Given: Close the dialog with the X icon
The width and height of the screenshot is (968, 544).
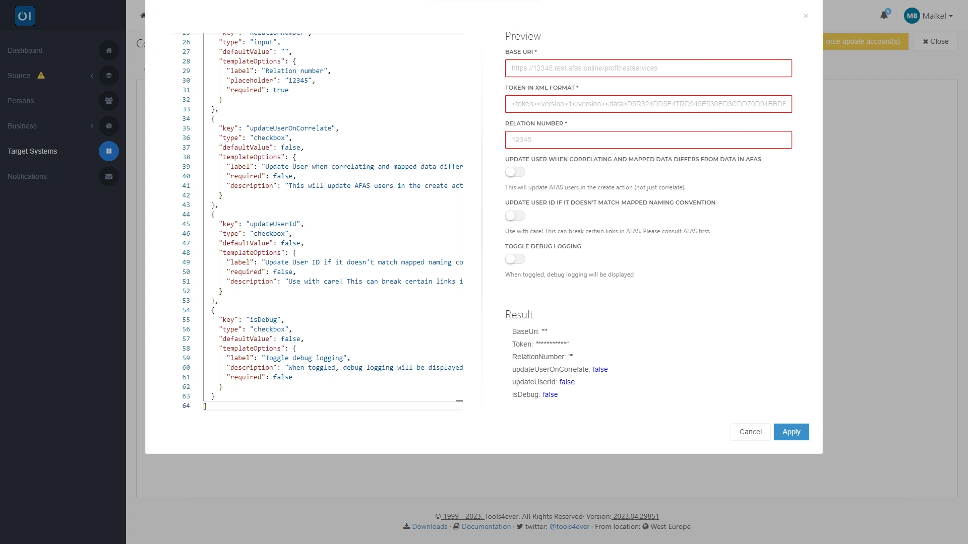Looking at the screenshot, I should tap(806, 16).
